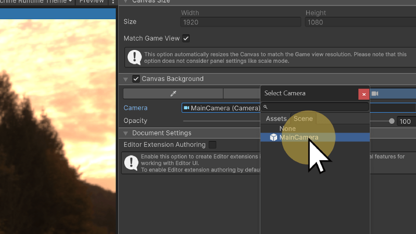
Task: Click the Editor Extension info icon
Action: pos(132,163)
